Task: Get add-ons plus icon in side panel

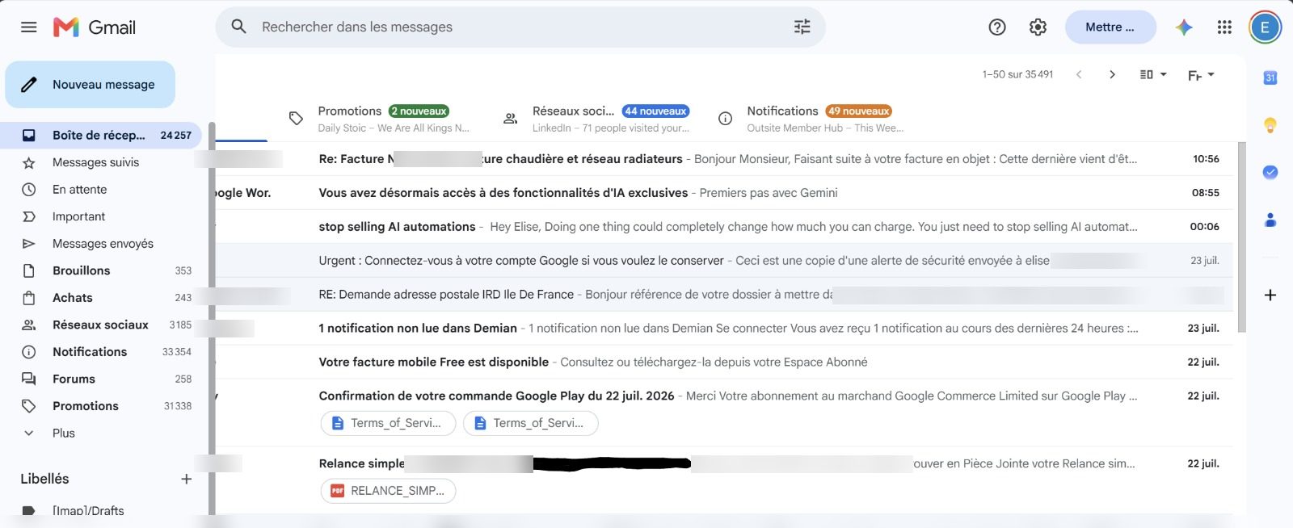Action: (1270, 295)
